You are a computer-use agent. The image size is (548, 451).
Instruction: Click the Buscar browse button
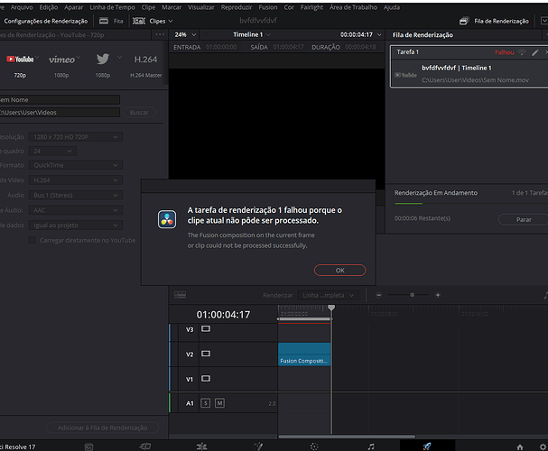tap(139, 113)
